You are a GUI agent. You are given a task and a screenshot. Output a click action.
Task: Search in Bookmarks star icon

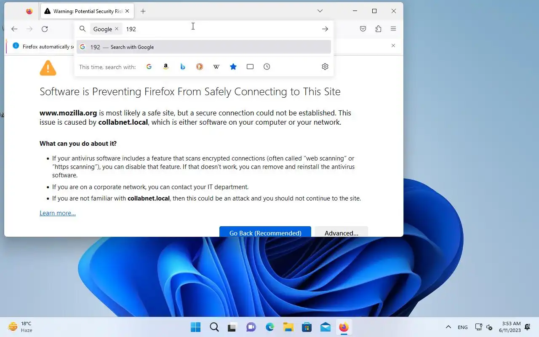[233, 67]
